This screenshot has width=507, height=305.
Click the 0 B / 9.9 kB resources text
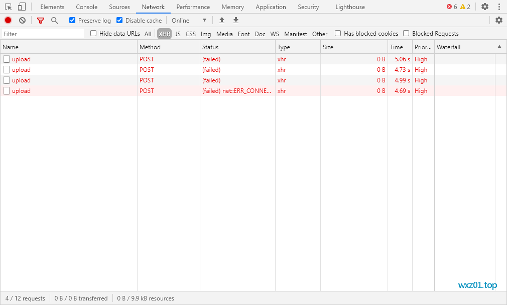tap(146, 298)
